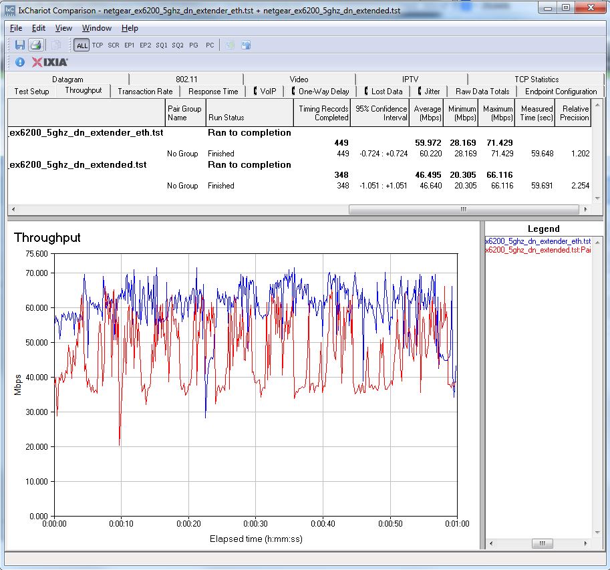Click the legend horizontal scrollbar thumb
The width and height of the screenshot is (610, 570).
click(x=542, y=543)
